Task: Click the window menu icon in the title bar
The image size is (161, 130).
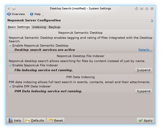Action: click(x=9, y=8)
